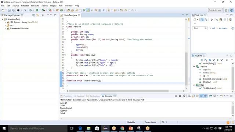Collapse All in Package Explorer
This screenshot has height=132, width=235.
(x=33, y=15)
